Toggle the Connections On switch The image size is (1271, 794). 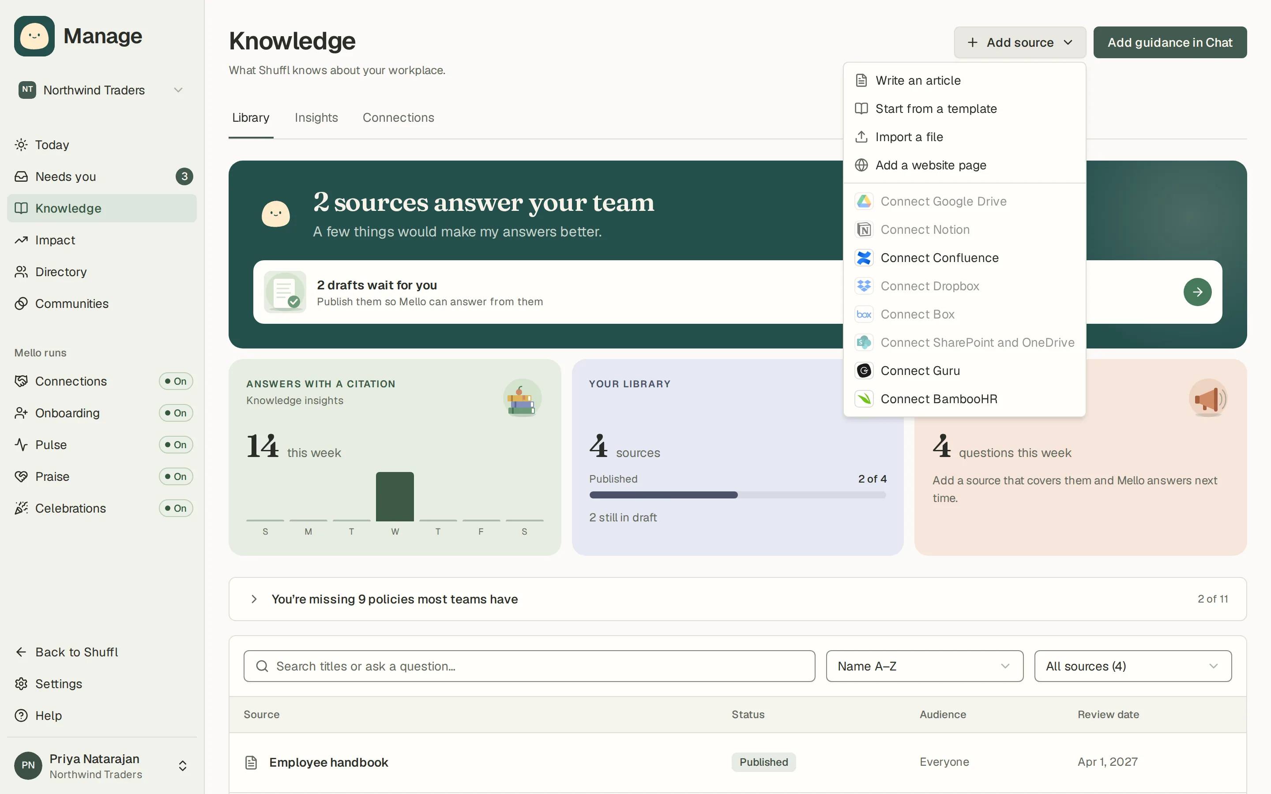(176, 381)
